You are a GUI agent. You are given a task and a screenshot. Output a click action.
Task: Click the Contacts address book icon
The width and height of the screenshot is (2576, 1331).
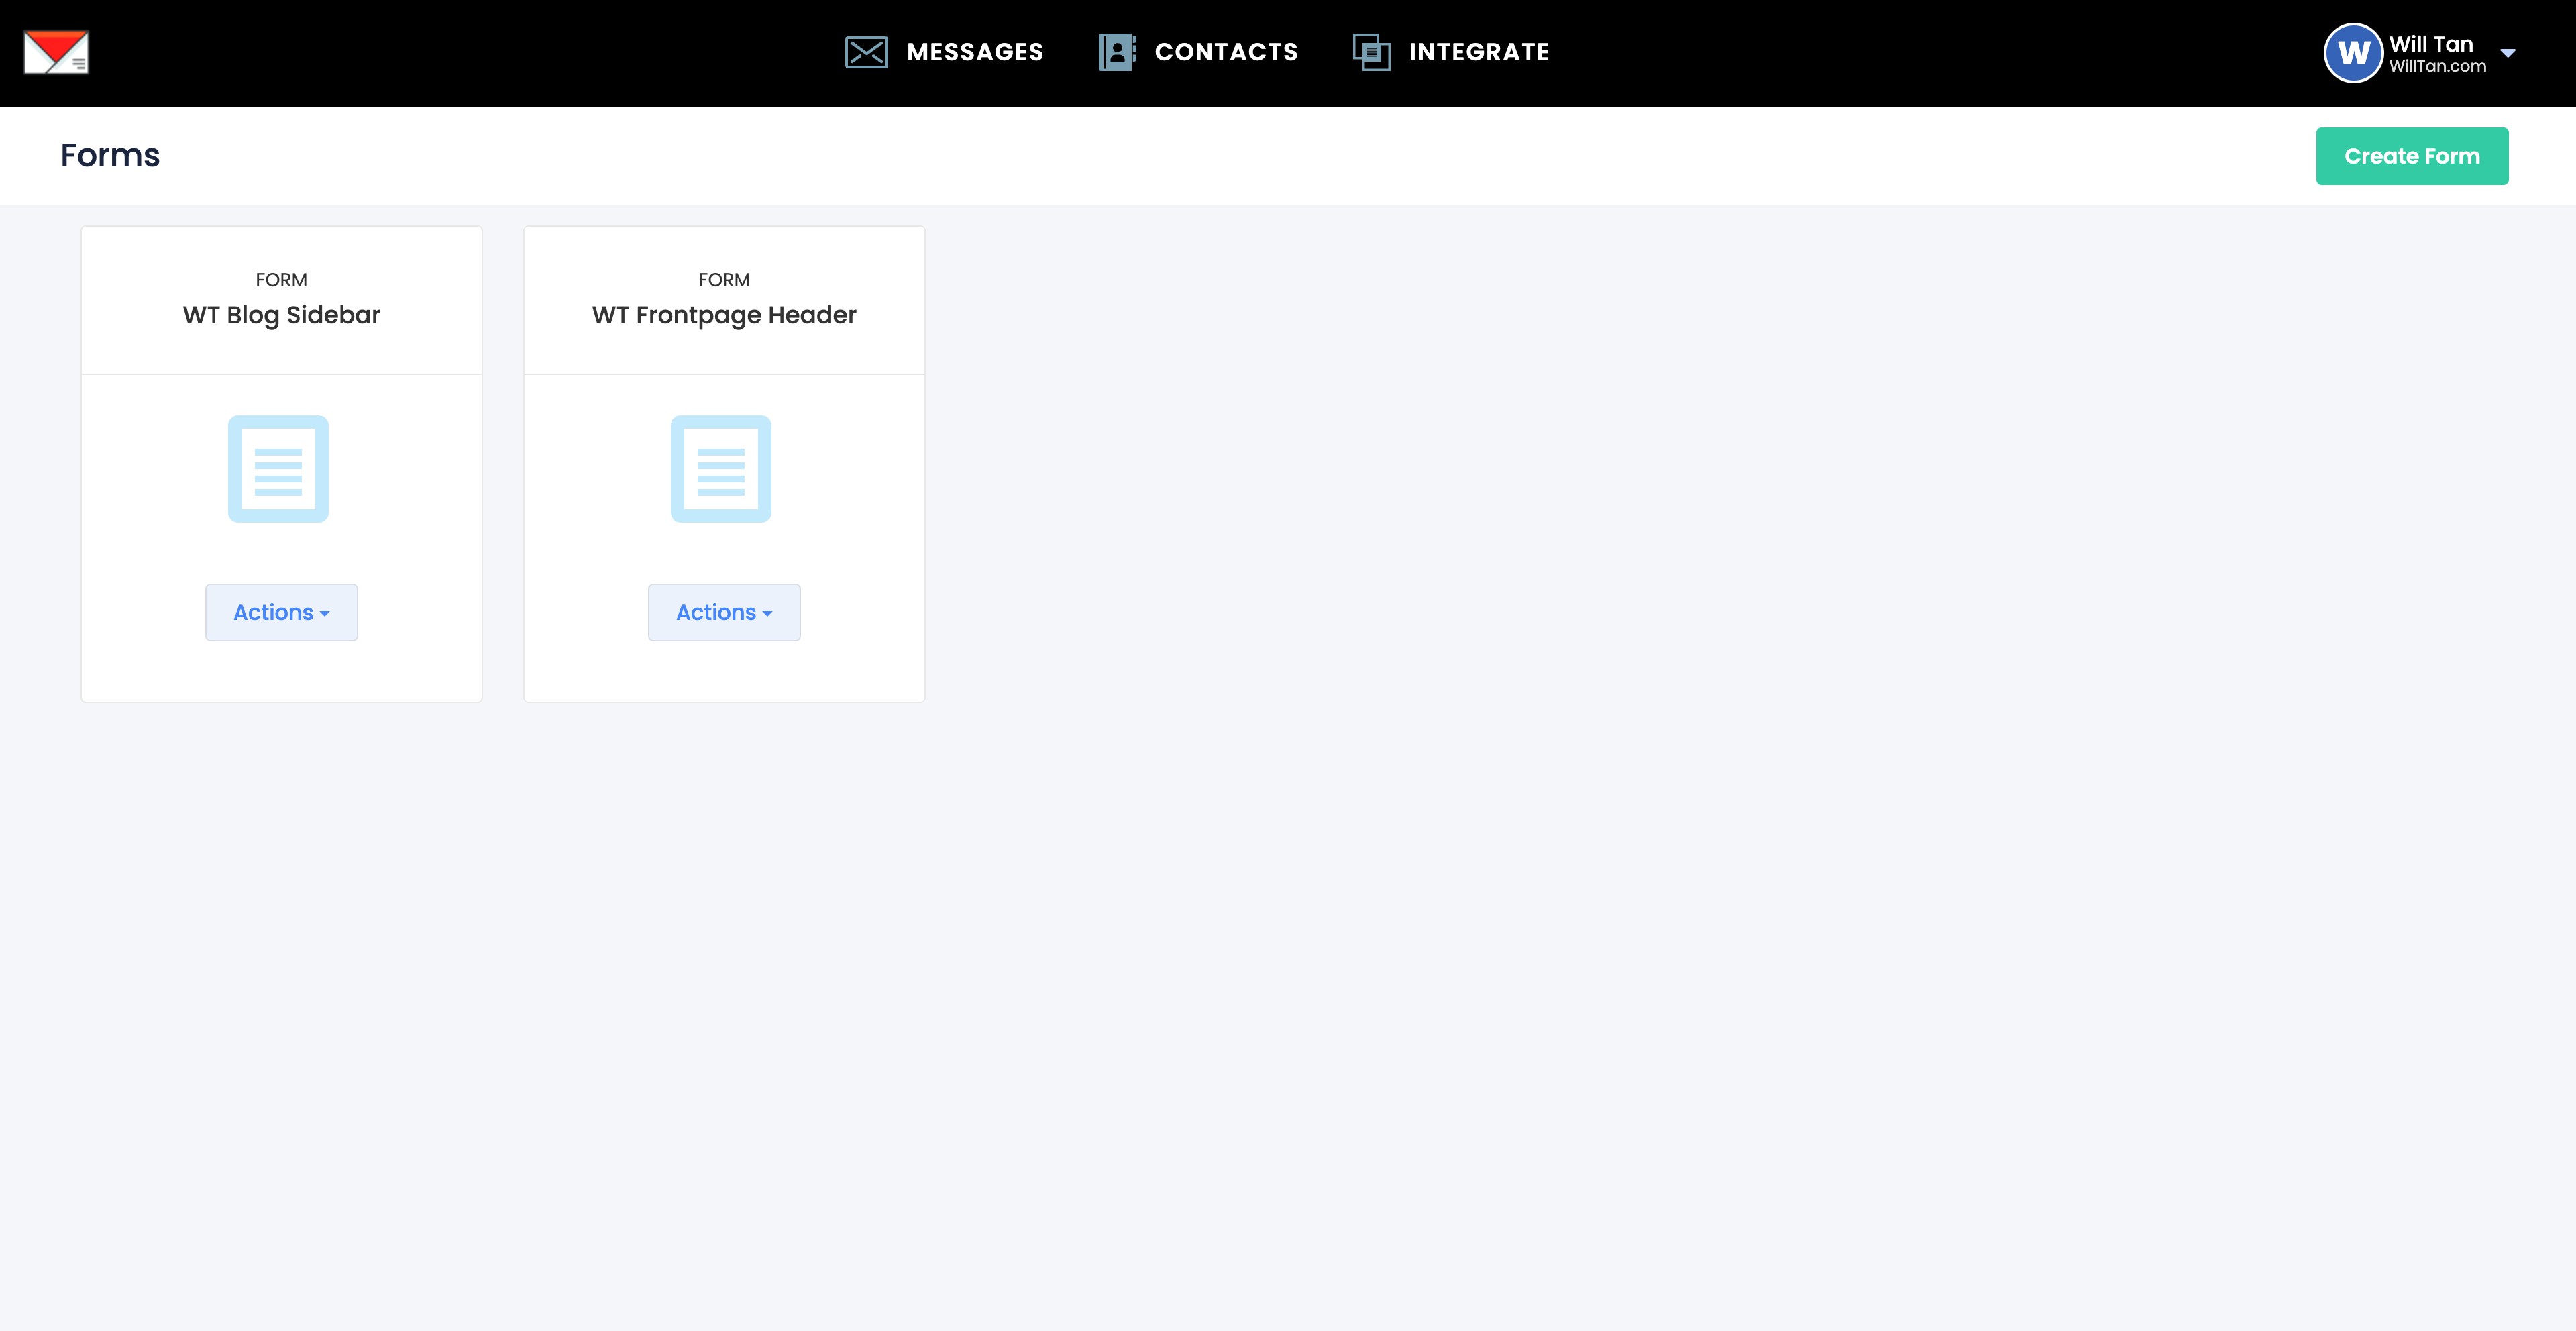[x=1117, y=52]
